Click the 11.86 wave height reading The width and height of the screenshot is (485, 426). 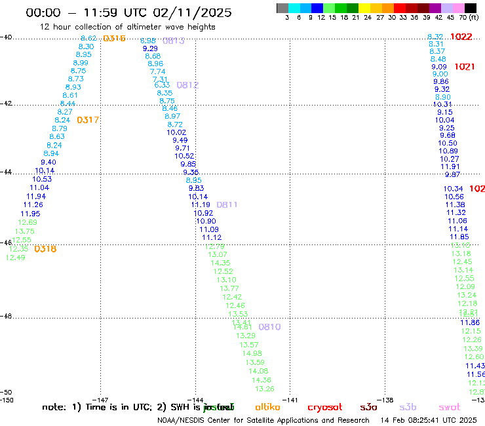(x=470, y=322)
